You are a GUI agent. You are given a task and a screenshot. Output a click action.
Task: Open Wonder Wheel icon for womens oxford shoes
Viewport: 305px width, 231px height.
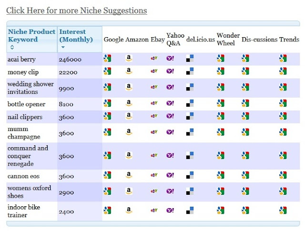[x=221, y=191]
